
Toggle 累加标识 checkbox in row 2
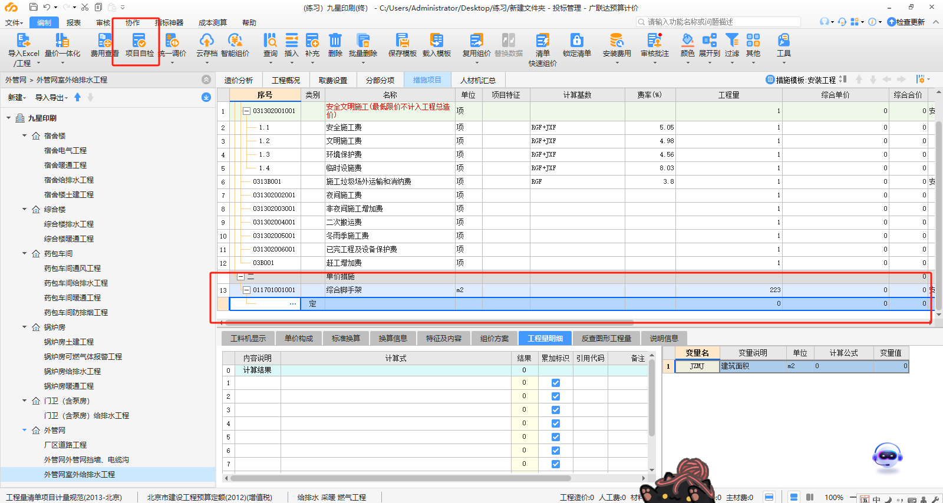(x=555, y=396)
